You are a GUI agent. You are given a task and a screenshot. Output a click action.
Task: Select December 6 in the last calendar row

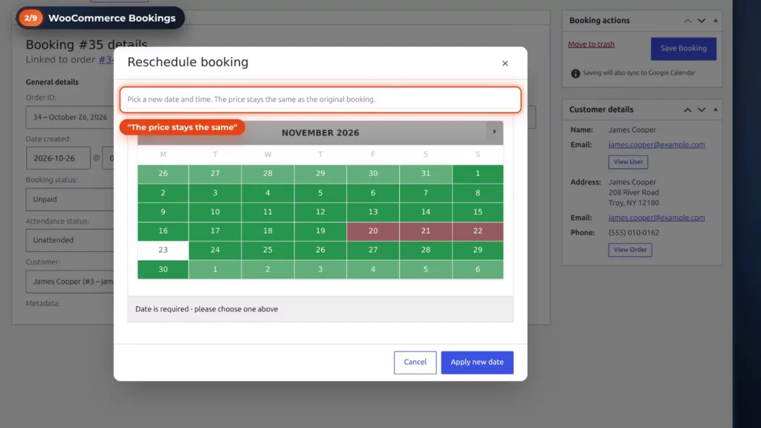click(478, 269)
